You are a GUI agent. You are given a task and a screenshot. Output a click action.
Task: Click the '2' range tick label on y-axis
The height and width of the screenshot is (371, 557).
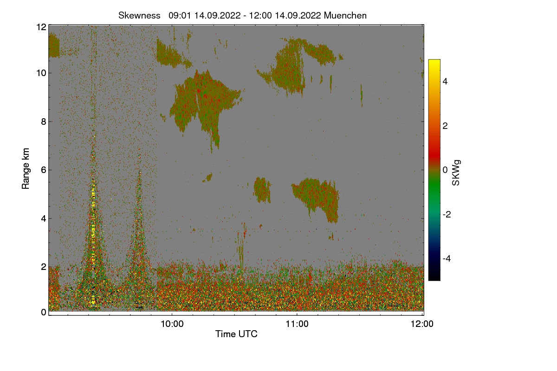point(44,267)
